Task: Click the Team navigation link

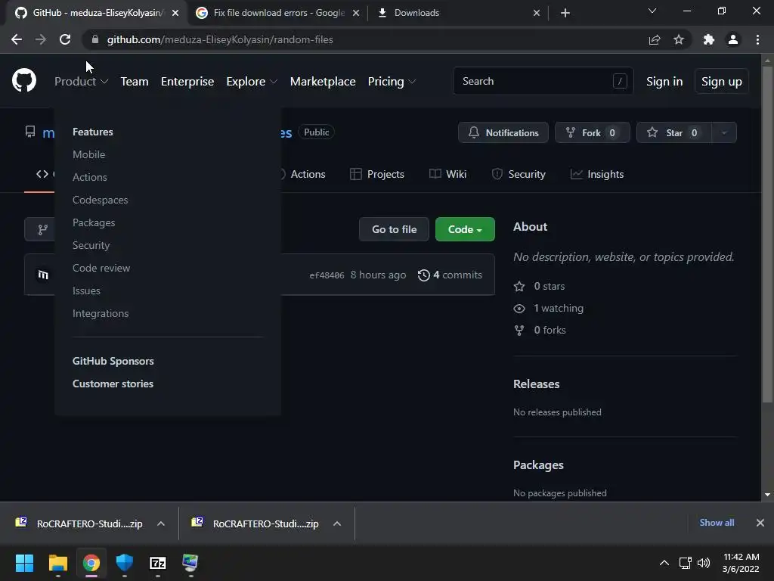Action: [x=135, y=82]
